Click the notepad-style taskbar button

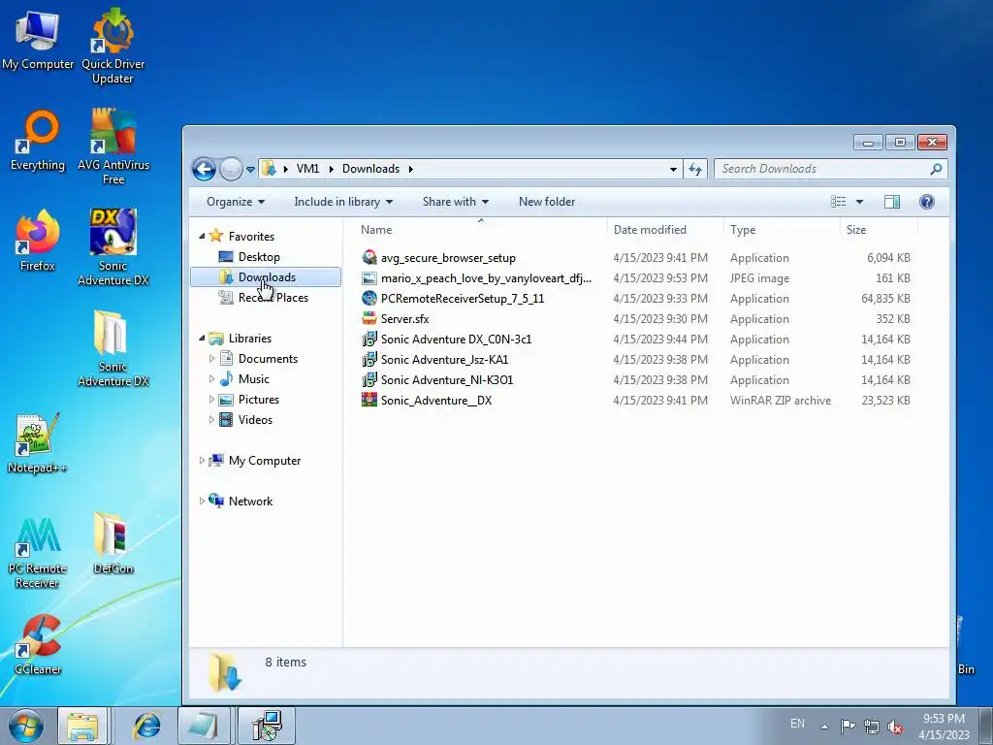(x=204, y=726)
